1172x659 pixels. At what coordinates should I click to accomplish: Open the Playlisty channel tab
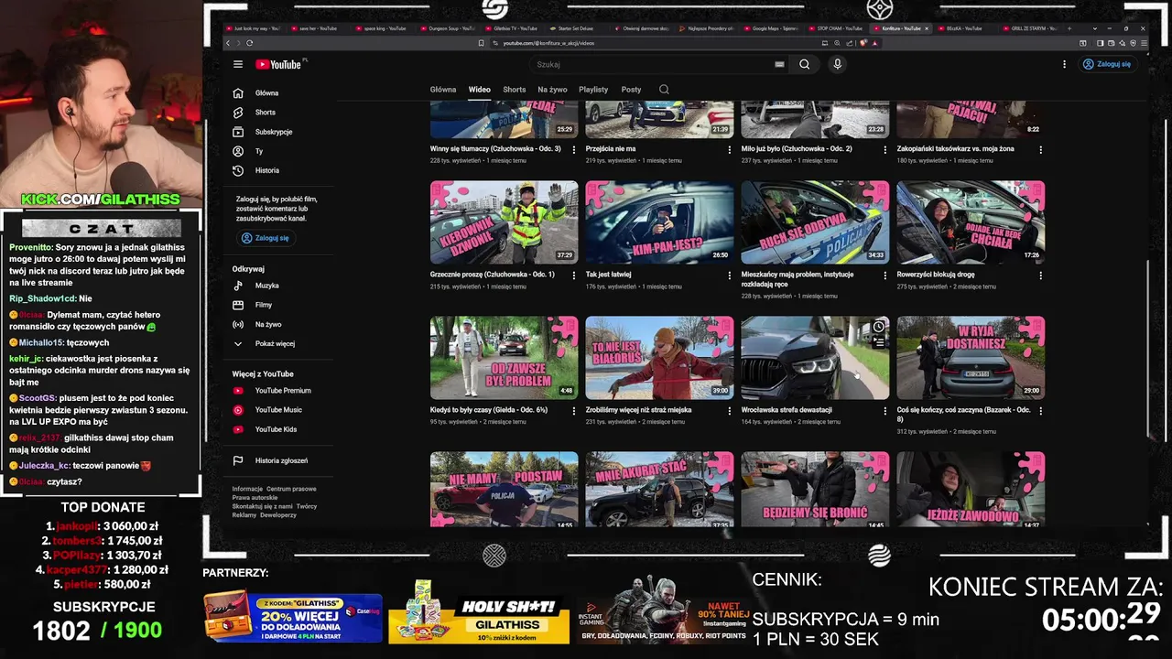click(x=593, y=90)
